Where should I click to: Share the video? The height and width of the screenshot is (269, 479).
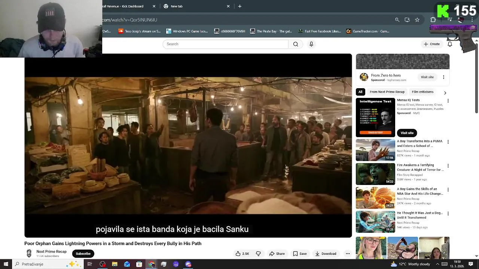tap(277, 254)
